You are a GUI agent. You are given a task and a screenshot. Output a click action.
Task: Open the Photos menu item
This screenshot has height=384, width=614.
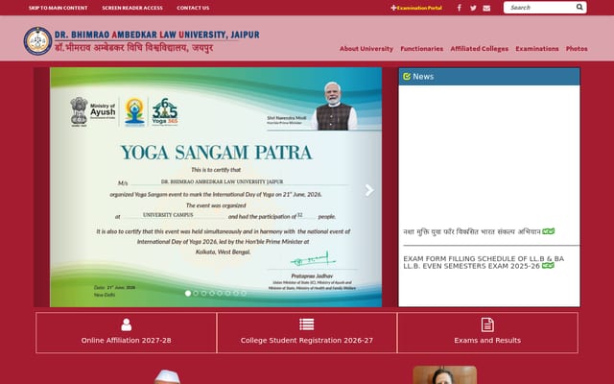point(577,49)
